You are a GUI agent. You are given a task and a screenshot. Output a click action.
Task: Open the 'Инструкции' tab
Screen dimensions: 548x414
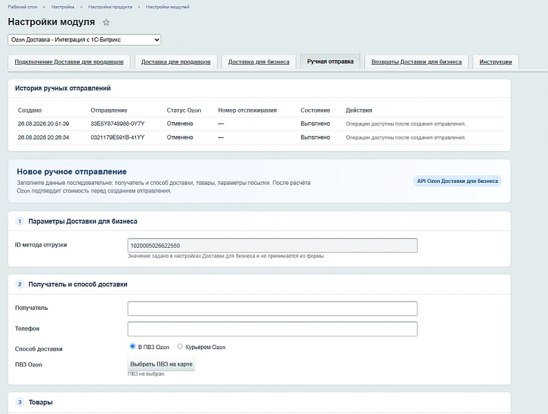(x=496, y=62)
